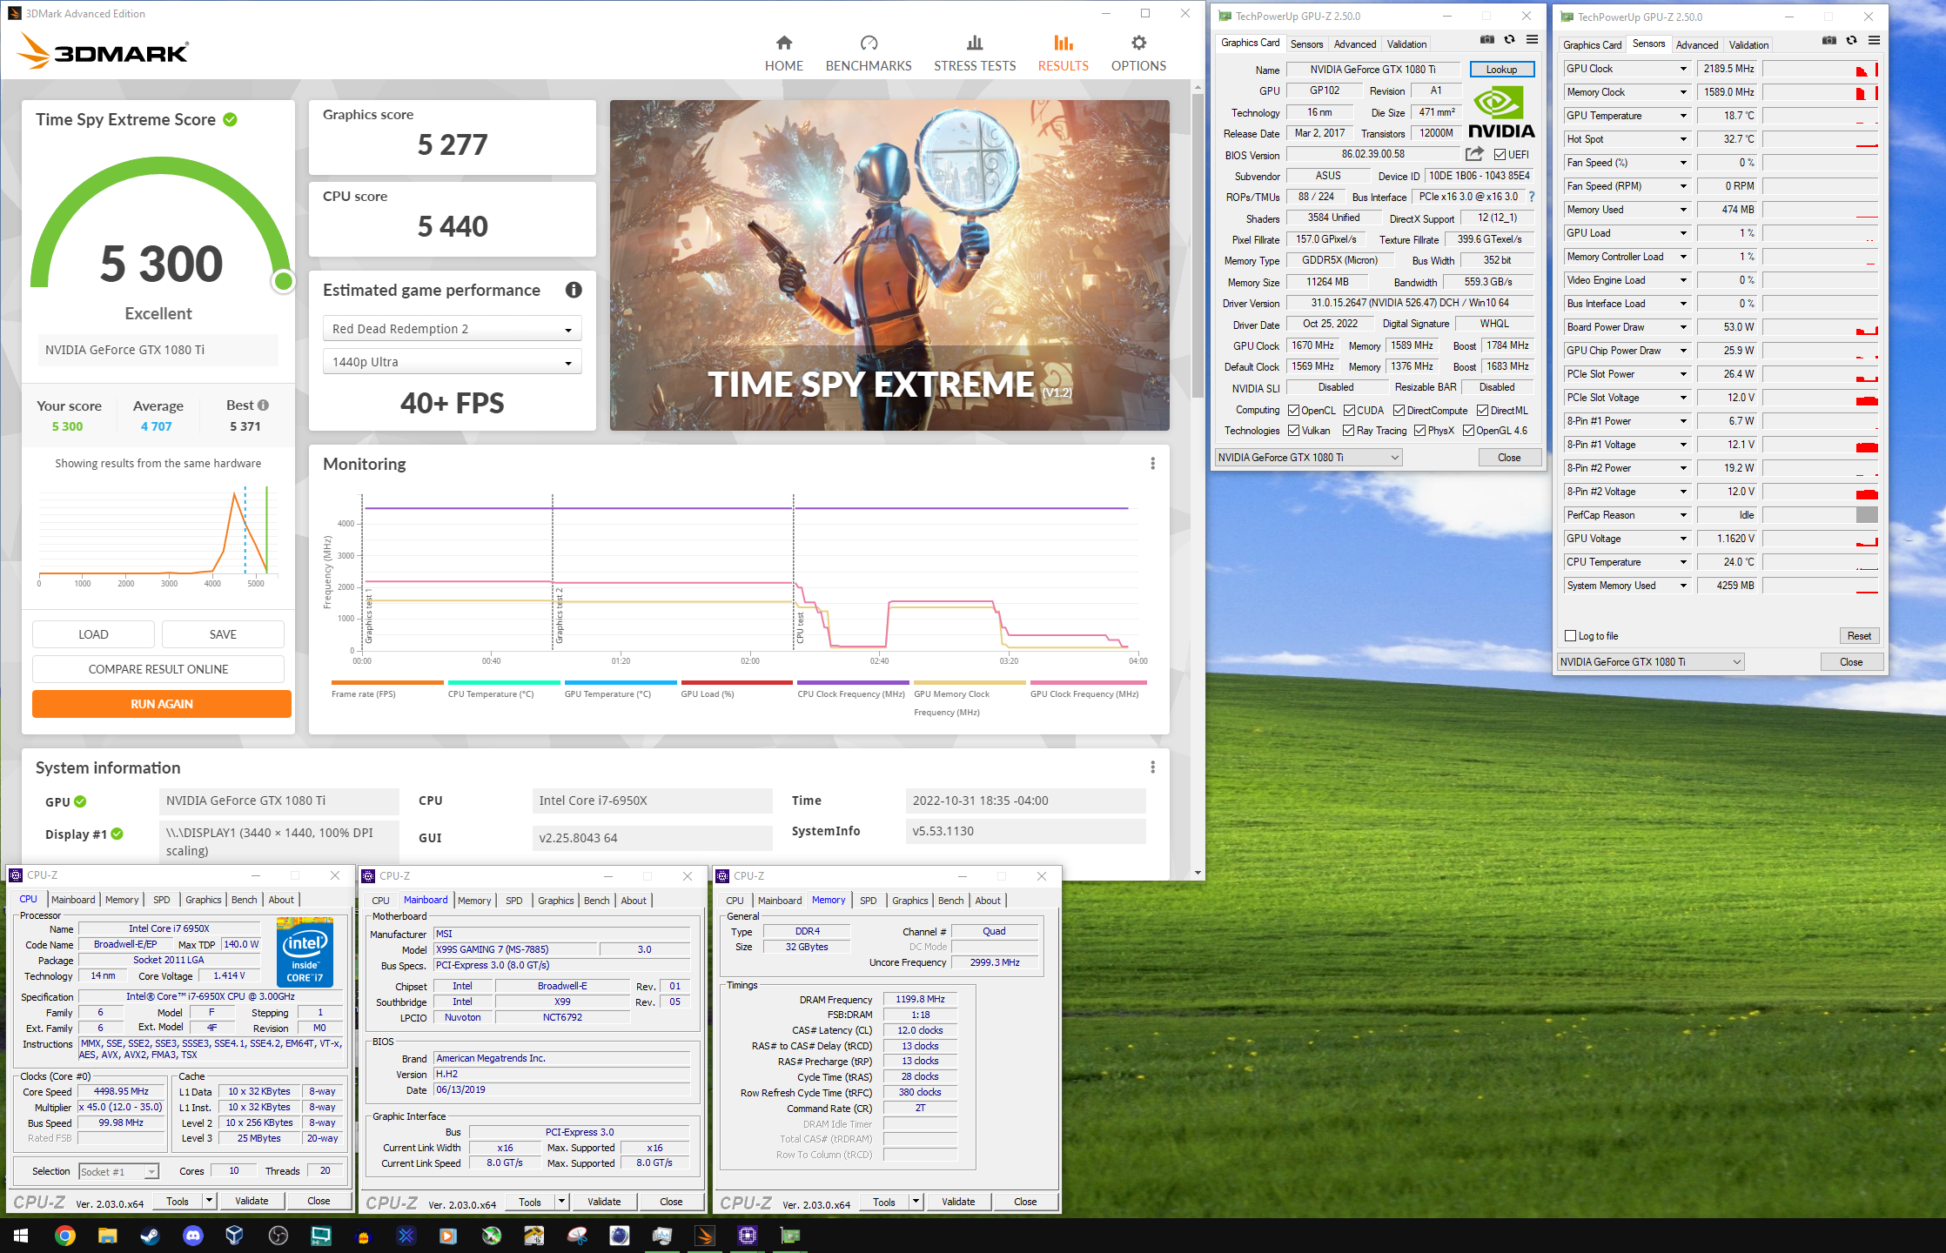Click BIOS version share/export icon
Image resolution: width=1946 pixels, height=1253 pixels.
point(1474,154)
